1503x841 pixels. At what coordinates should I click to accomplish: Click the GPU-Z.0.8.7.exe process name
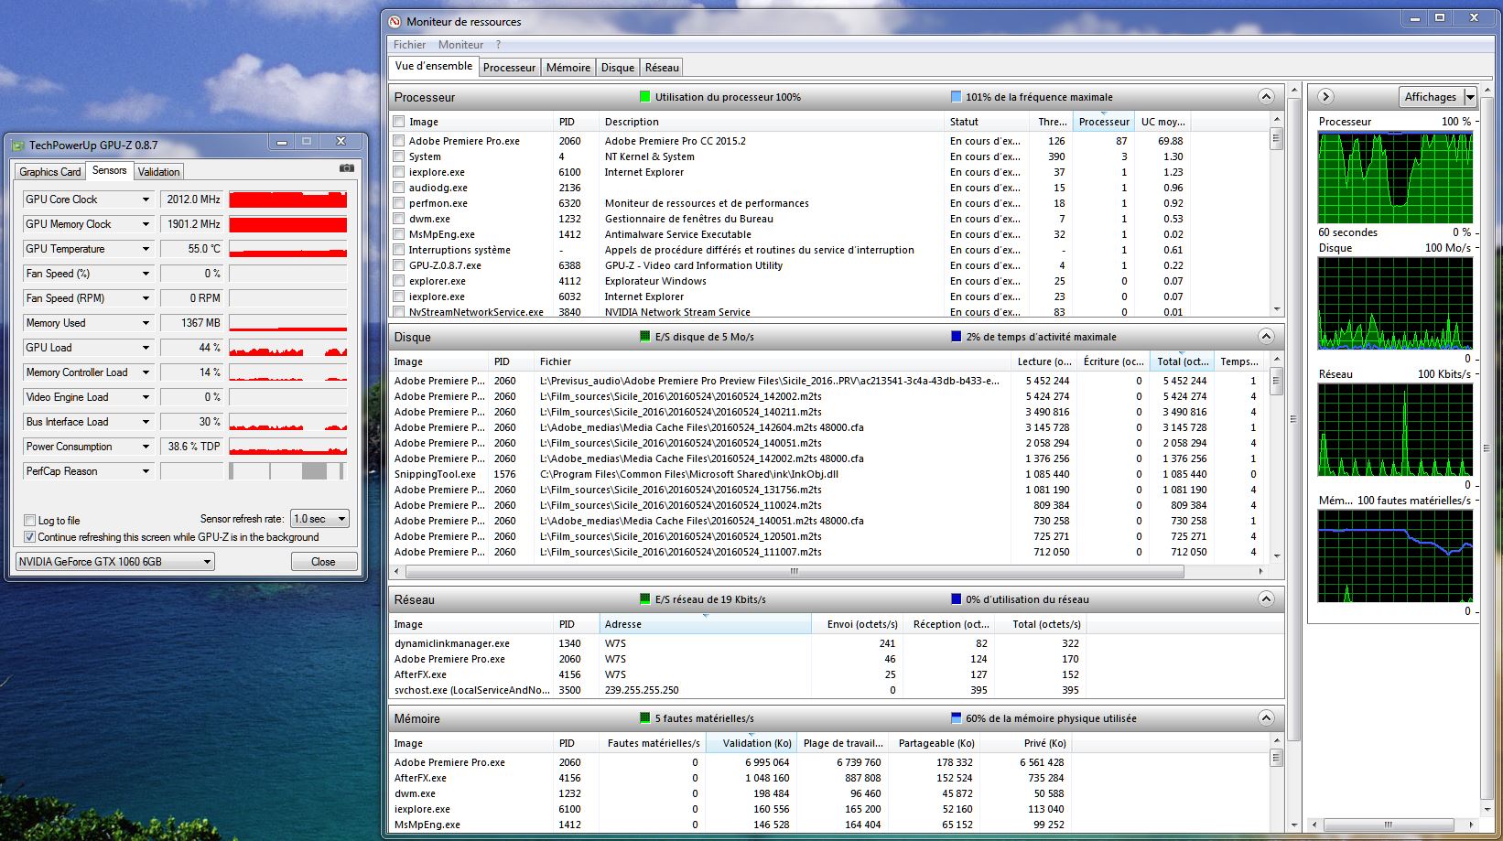point(445,265)
